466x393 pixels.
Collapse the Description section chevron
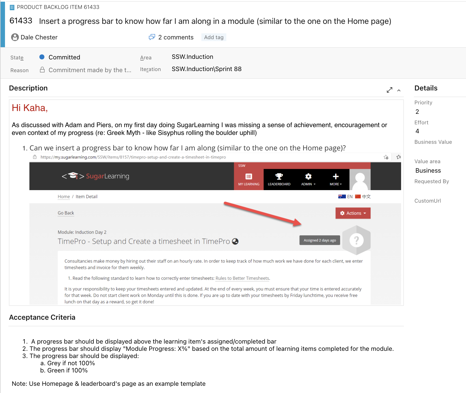pyautogui.click(x=399, y=90)
